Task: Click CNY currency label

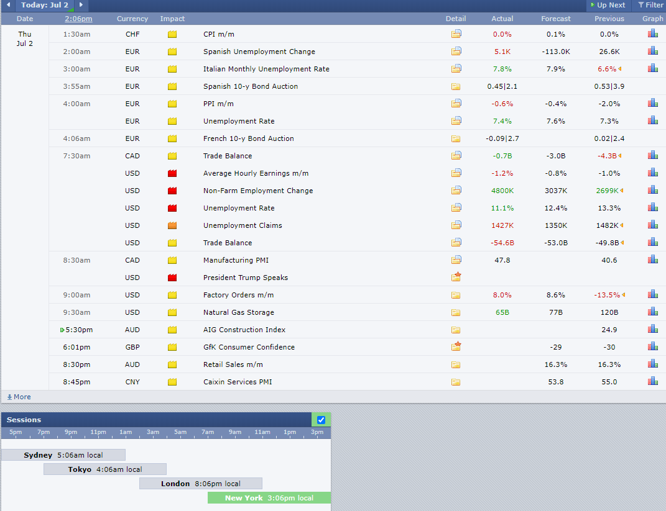Action: click(132, 382)
